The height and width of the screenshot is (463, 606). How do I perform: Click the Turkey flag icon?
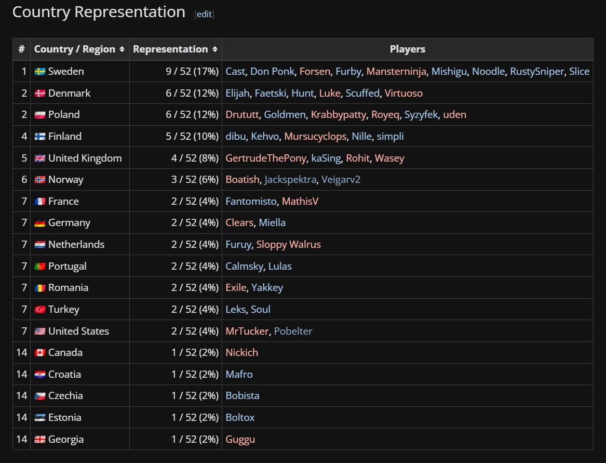(40, 310)
